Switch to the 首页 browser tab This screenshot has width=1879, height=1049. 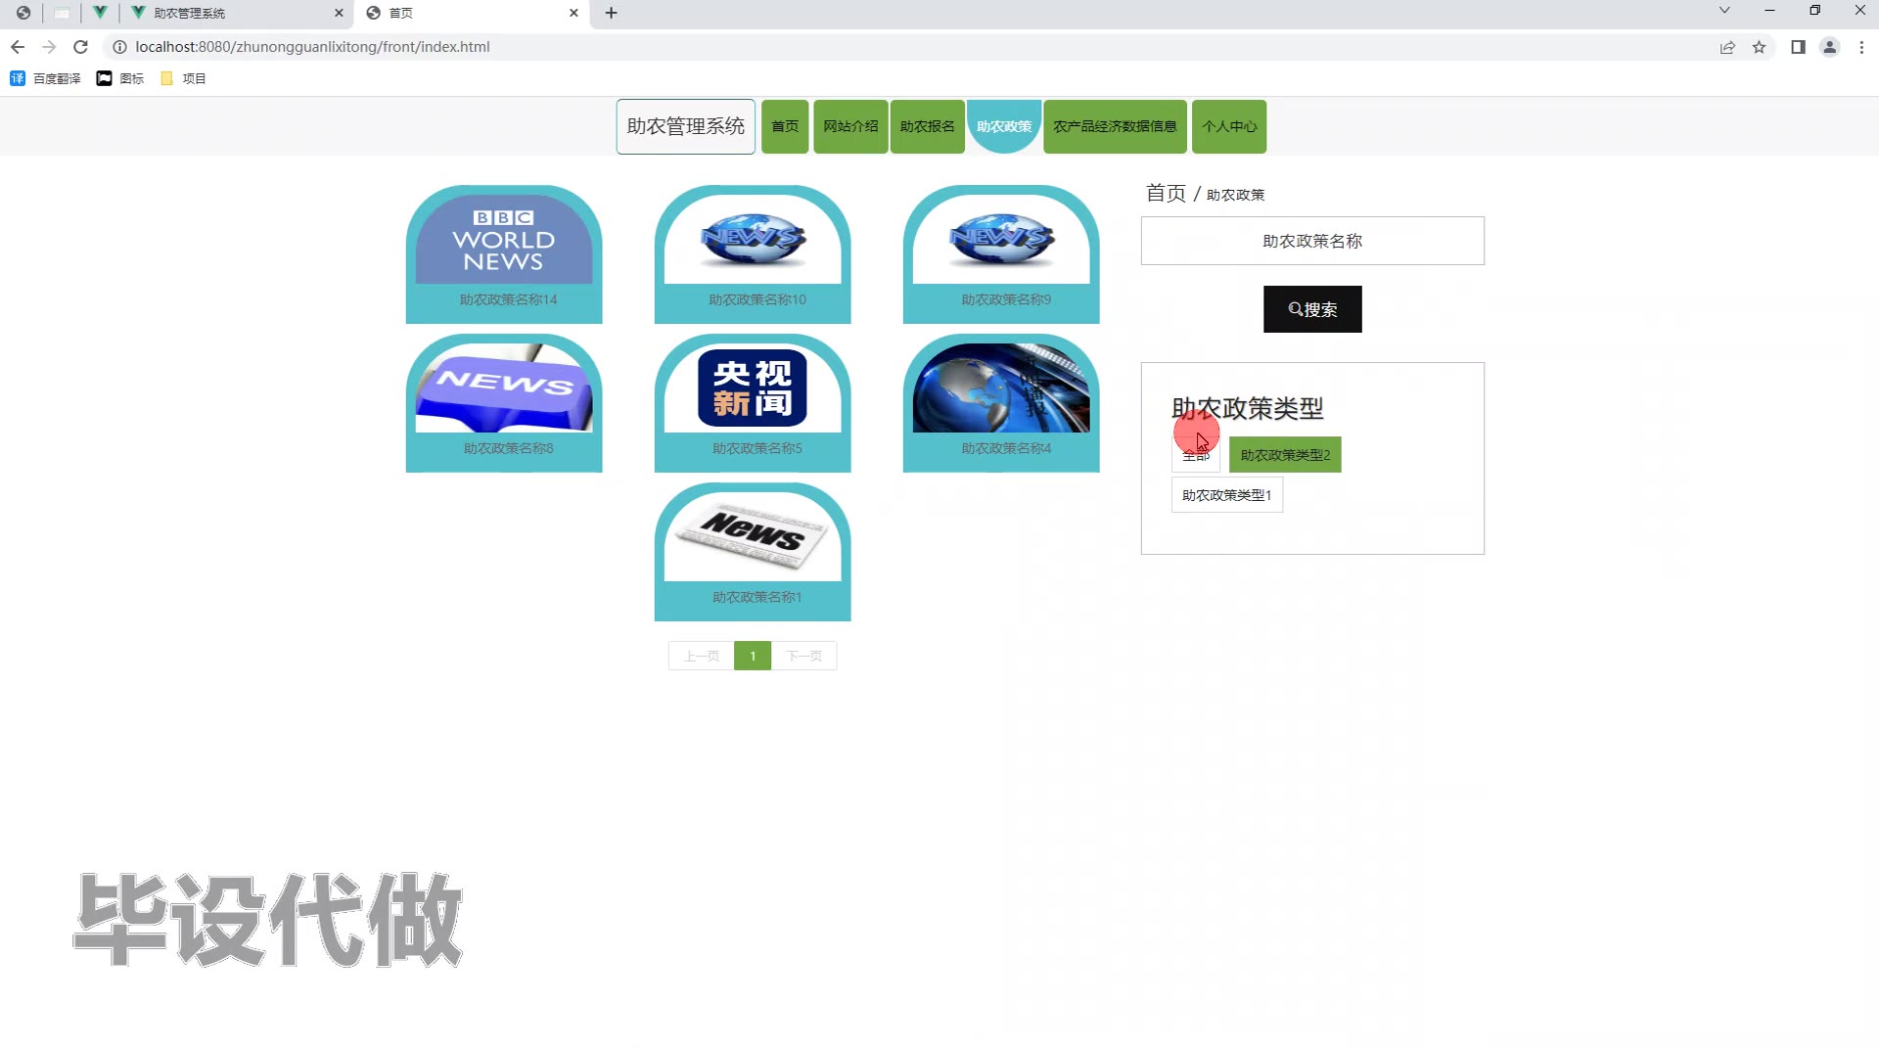point(472,13)
